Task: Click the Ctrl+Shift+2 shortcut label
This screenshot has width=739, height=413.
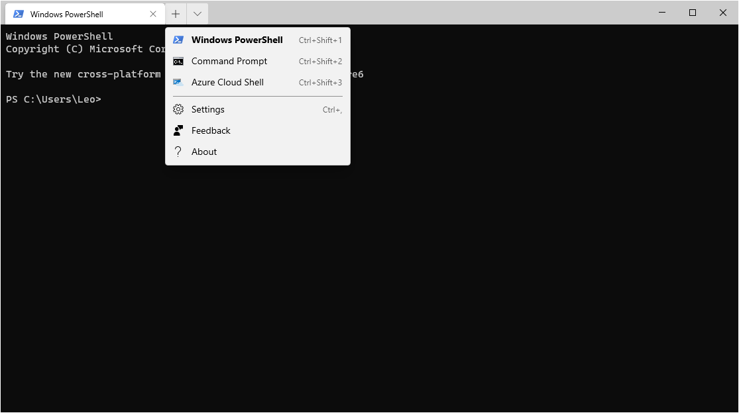Action: (x=320, y=61)
